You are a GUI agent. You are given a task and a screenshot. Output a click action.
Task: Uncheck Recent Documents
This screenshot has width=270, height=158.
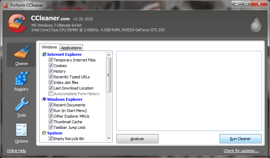pyautogui.click(x=51, y=105)
